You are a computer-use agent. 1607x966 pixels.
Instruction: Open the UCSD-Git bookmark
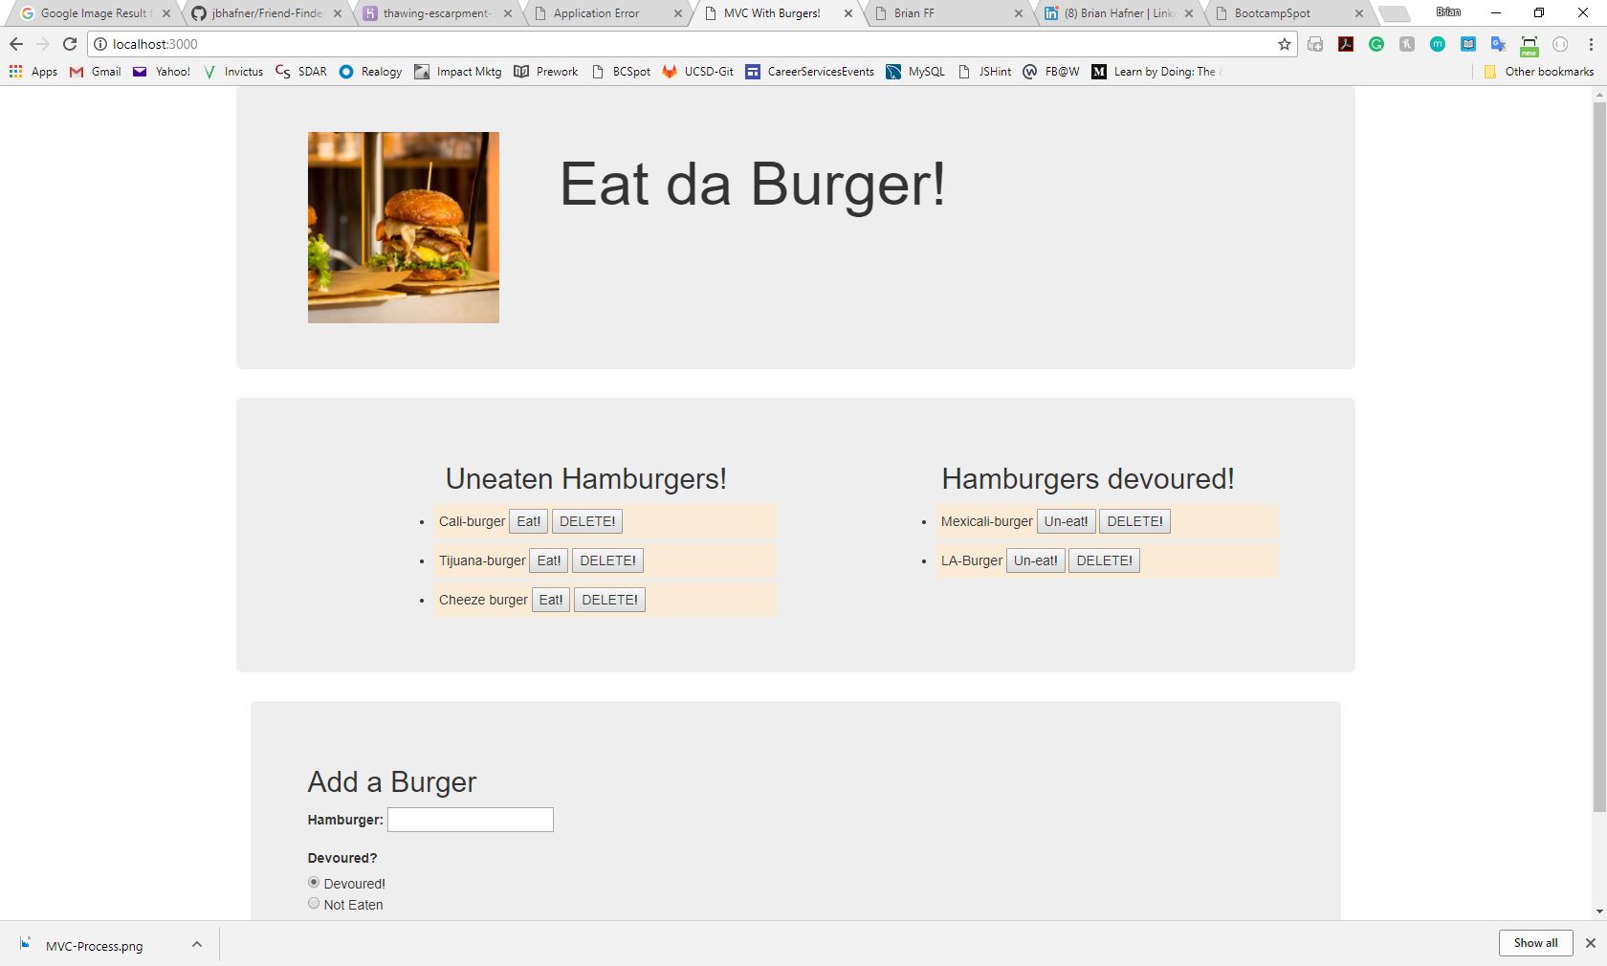click(698, 72)
